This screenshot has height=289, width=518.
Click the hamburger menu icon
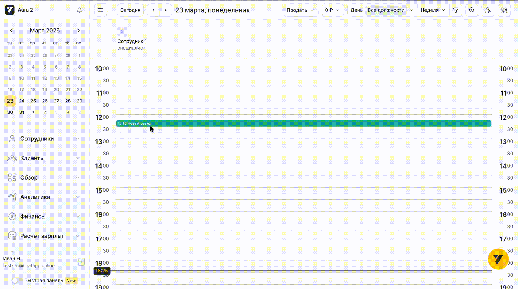[101, 10]
